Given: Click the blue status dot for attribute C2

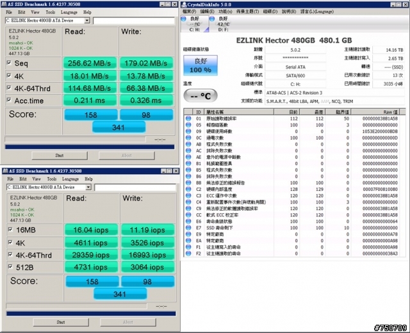Looking at the screenshot, I should (x=188, y=190).
